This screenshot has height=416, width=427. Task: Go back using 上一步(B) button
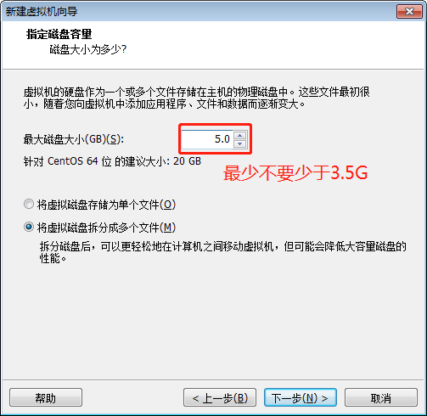(x=220, y=397)
